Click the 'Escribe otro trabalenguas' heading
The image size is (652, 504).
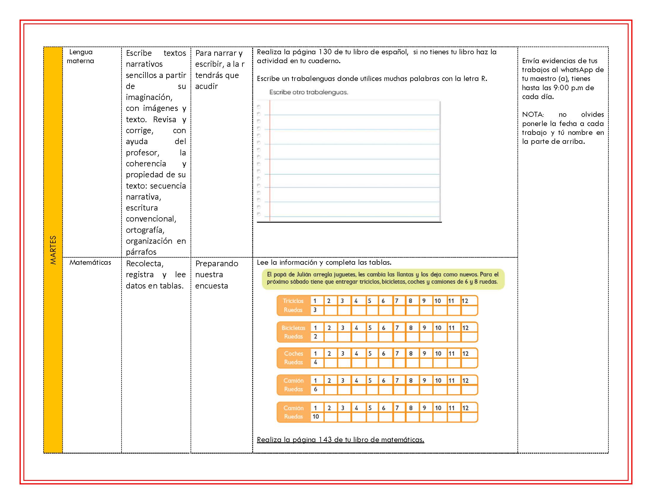309,92
